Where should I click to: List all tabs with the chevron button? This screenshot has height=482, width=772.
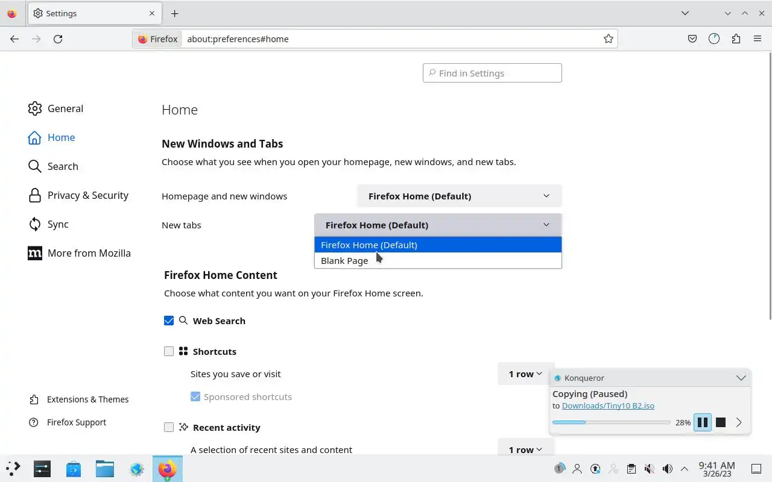[x=685, y=13]
